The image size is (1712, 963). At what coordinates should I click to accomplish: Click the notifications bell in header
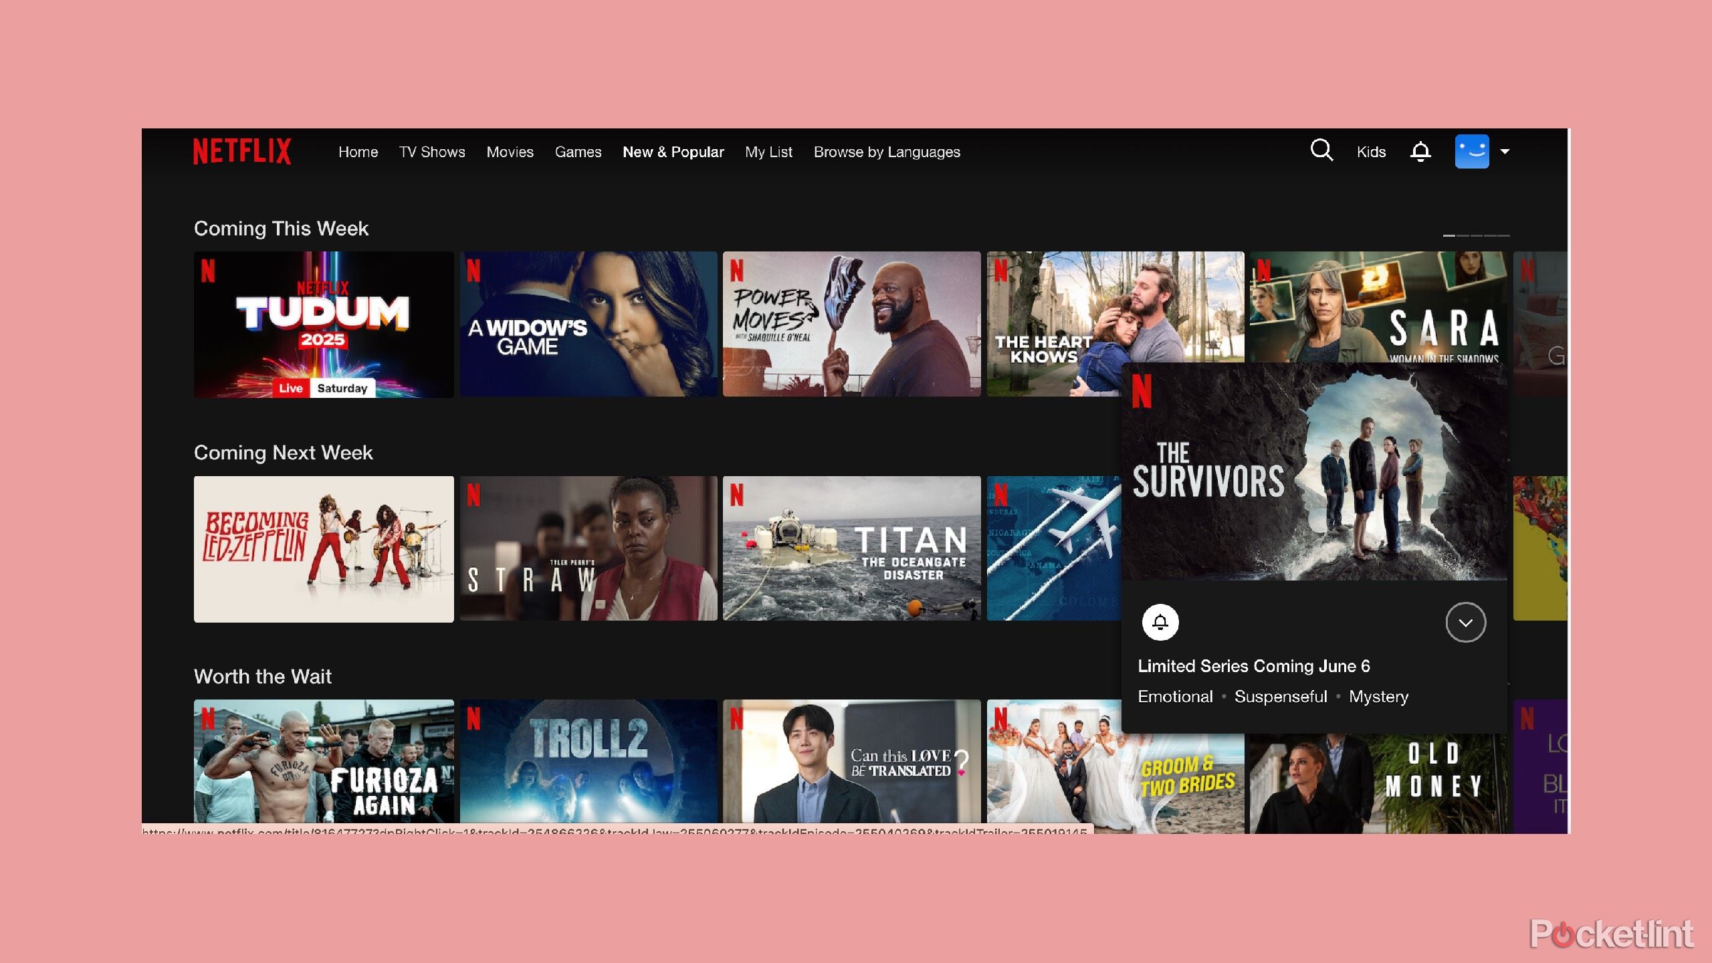(1420, 152)
